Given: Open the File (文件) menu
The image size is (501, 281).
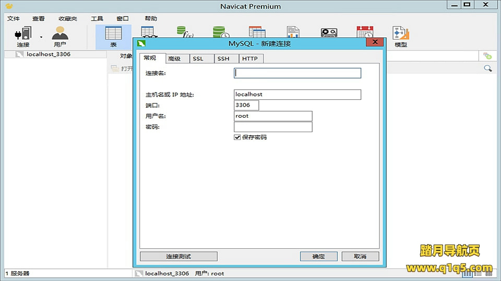Looking at the screenshot, I should click(x=13, y=19).
